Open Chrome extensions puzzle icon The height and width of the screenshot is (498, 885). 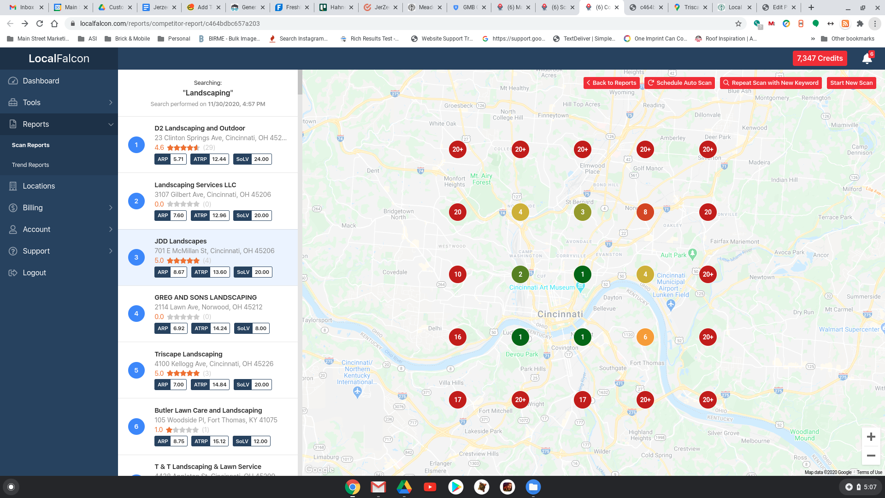[860, 24]
